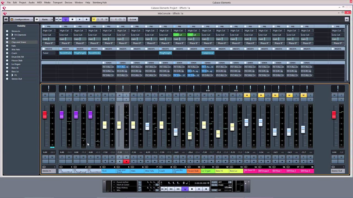Screen dimensions: 353x198
Task: Fast forward in the transport panel
Action: coord(178,189)
